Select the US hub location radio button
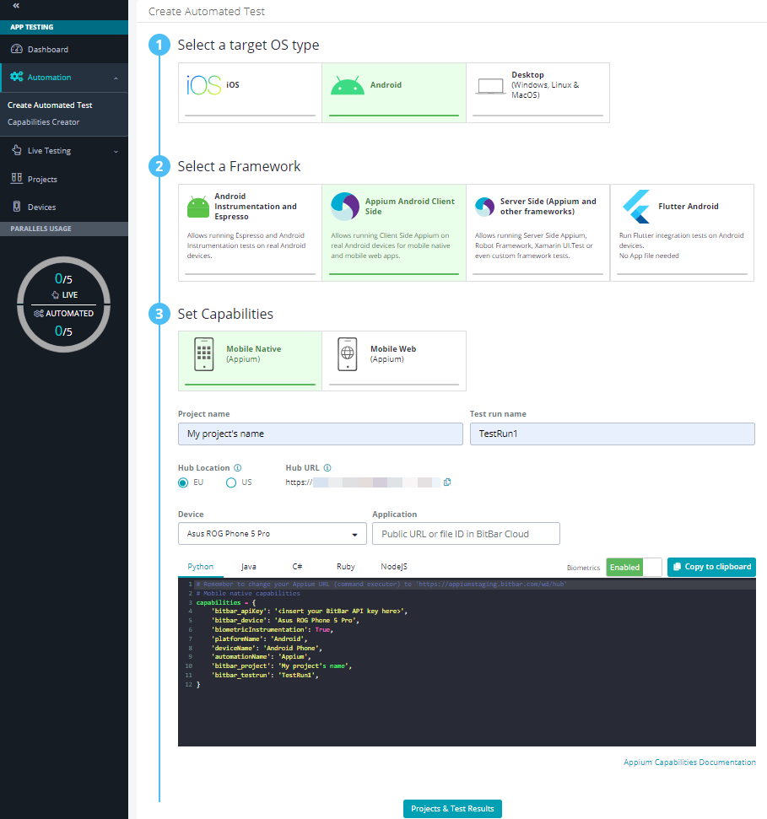767x819 pixels. click(231, 482)
